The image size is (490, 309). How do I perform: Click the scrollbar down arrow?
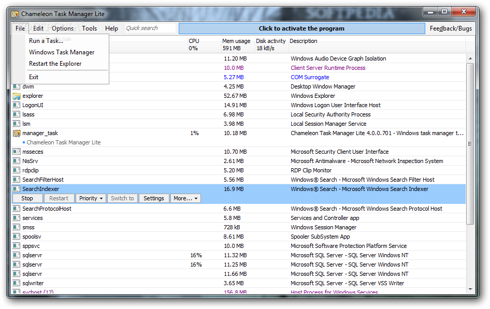point(470,289)
